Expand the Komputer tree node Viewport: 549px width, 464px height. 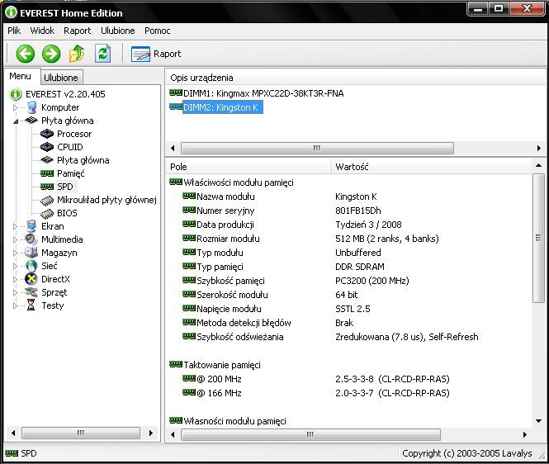click(x=15, y=107)
